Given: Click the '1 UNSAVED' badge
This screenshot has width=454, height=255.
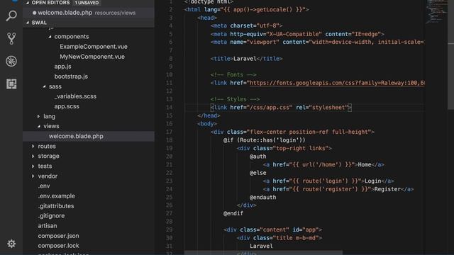Looking at the screenshot, I should pos(87,3).
